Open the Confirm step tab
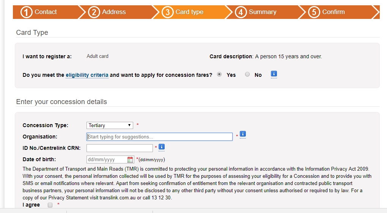Screen dimensions: 387x213 (x=334, y=12)
